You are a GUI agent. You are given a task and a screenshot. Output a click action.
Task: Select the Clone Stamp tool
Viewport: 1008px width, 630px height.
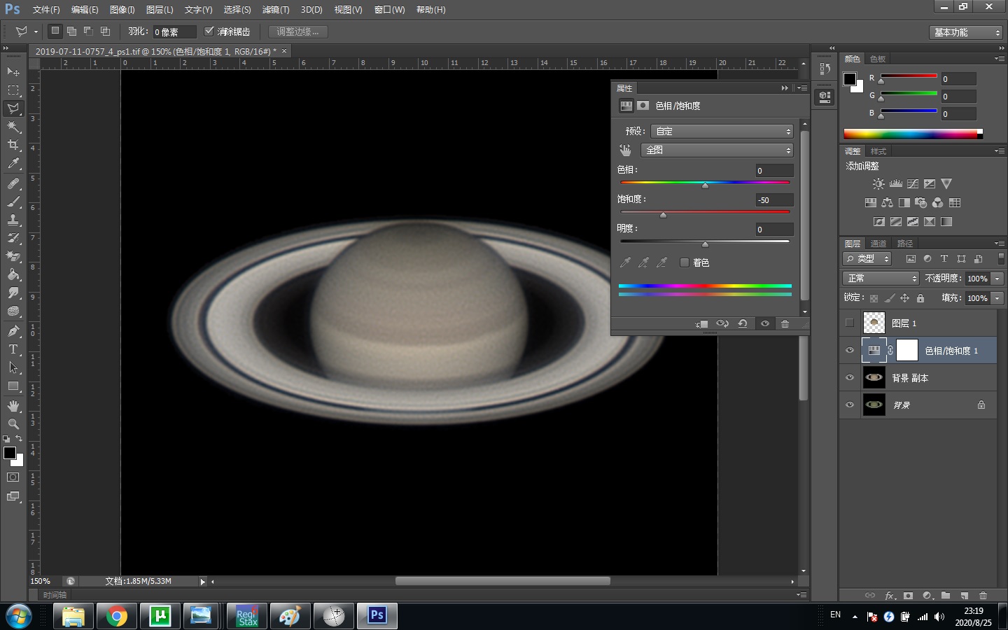[13, 220]
